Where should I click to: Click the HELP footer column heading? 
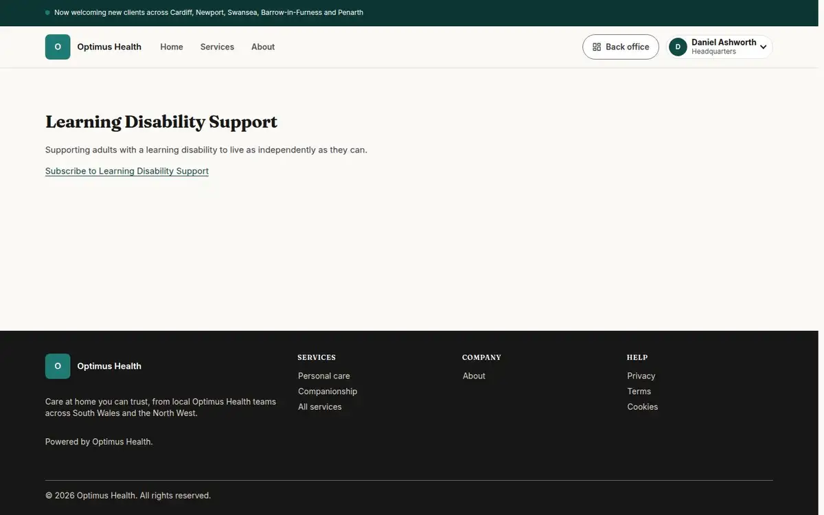coord(637,357)
